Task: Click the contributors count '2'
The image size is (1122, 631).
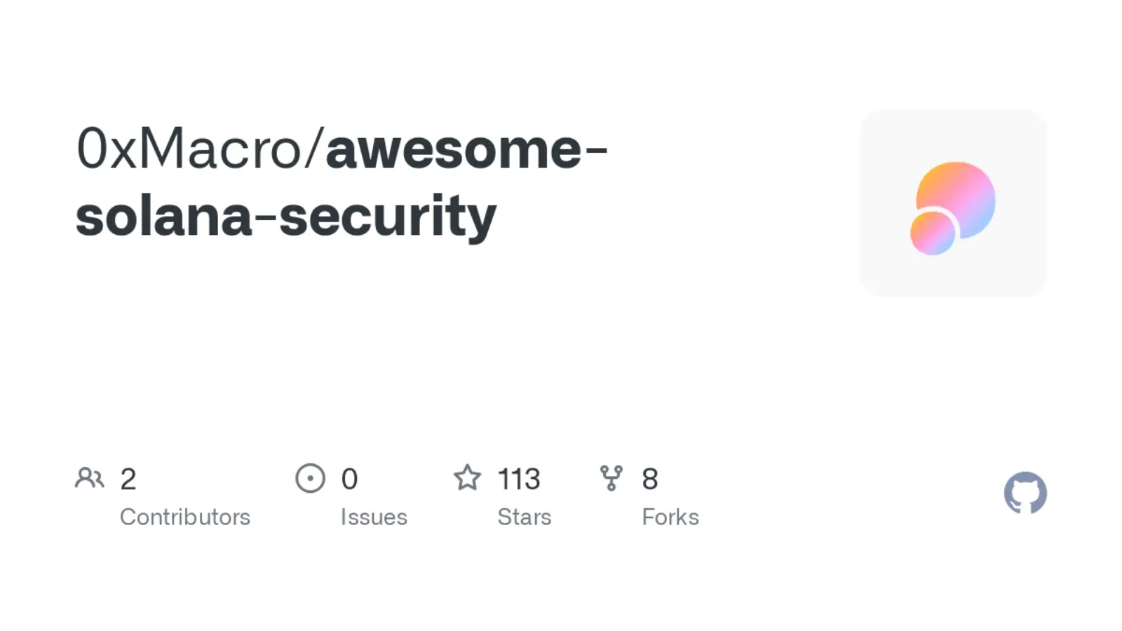Action: (x=128, y=480)
